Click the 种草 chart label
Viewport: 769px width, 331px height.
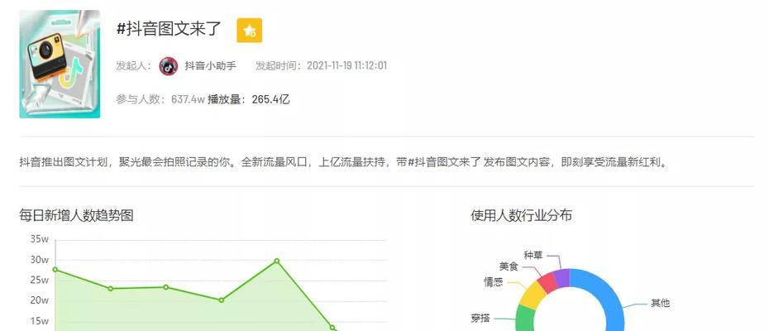point(533,256)
